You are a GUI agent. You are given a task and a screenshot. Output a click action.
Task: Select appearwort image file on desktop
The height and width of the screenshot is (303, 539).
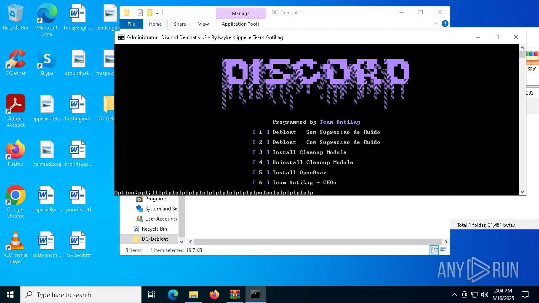click(x=47, y=109)
